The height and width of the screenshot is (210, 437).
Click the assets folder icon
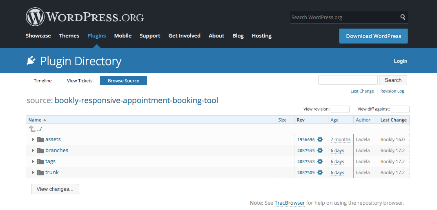(41, 139)
